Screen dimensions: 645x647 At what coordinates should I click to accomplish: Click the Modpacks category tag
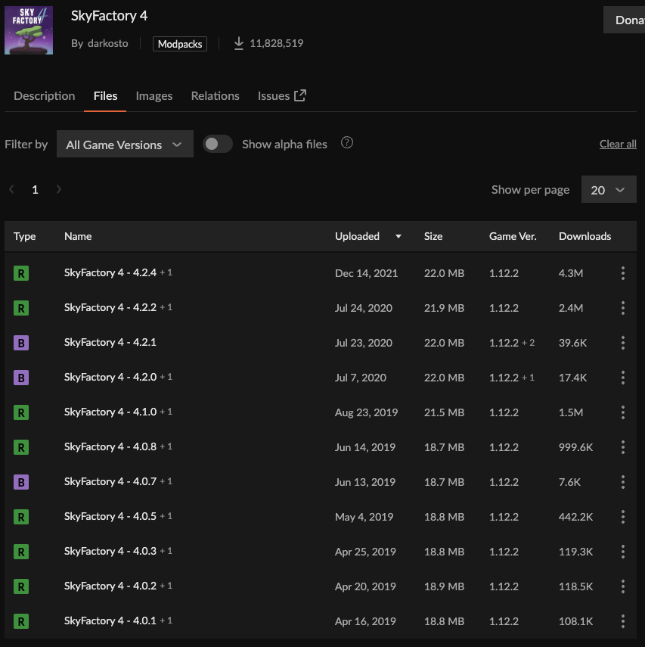180,44
